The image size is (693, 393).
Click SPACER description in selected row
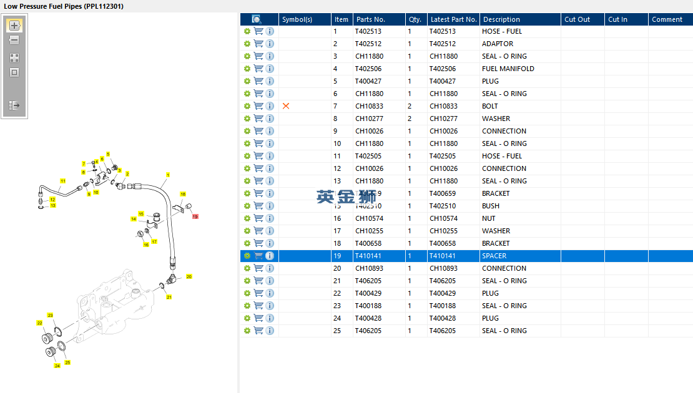coord(494,256)
